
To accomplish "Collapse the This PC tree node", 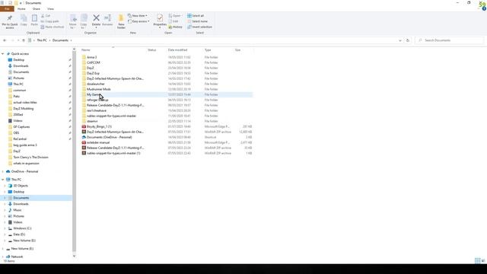I will pos(3,180).
